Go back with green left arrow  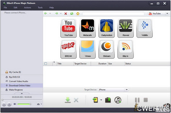(46, 14)
